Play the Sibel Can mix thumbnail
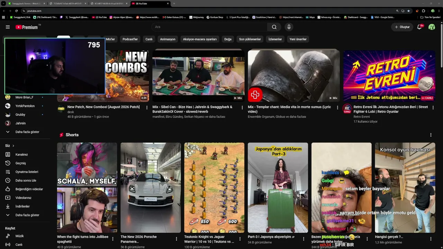 (x=198, y=76)
